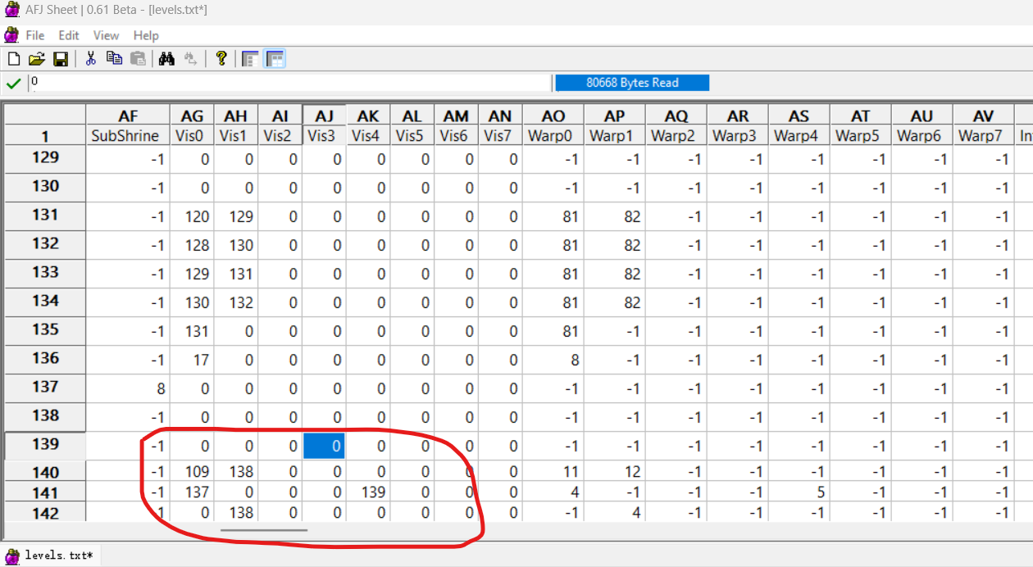
Task: Copy selection with the Copy icon
Action: [x=114, y=59]
